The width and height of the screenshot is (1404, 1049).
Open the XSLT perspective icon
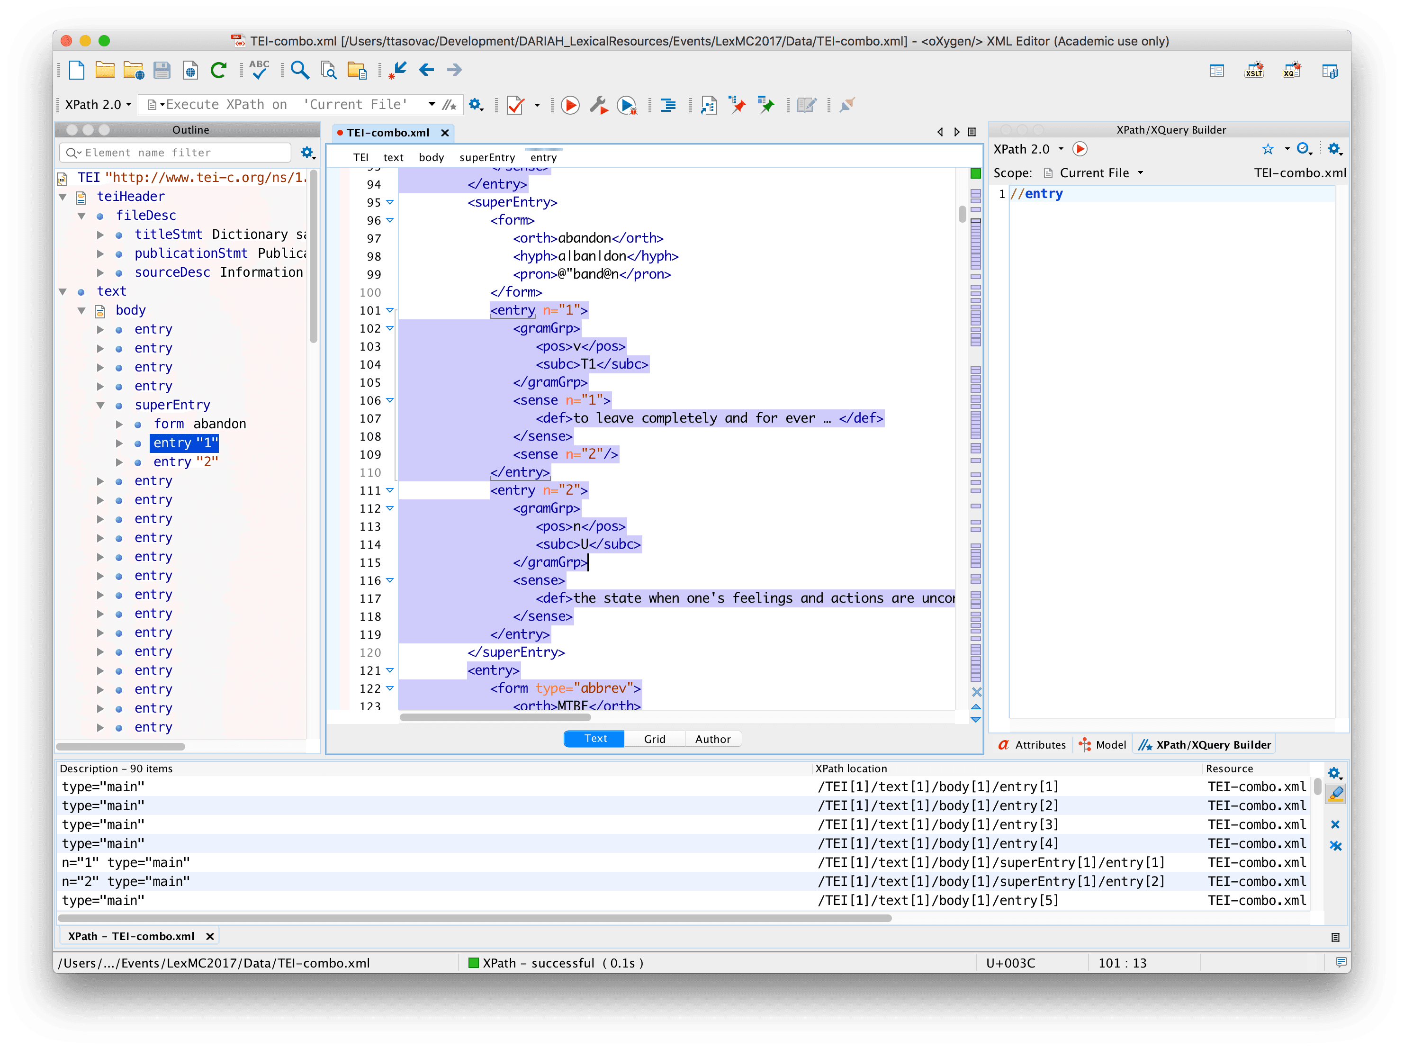1253,71
